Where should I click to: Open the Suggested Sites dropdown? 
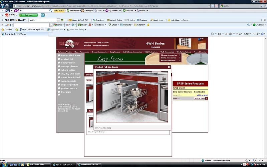(x=56, y=29)
